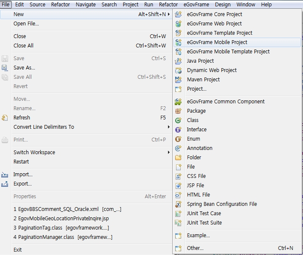This screenshot has width=303, height=255.
Task: Click the Annotation icon
Action: click(178, 148)
